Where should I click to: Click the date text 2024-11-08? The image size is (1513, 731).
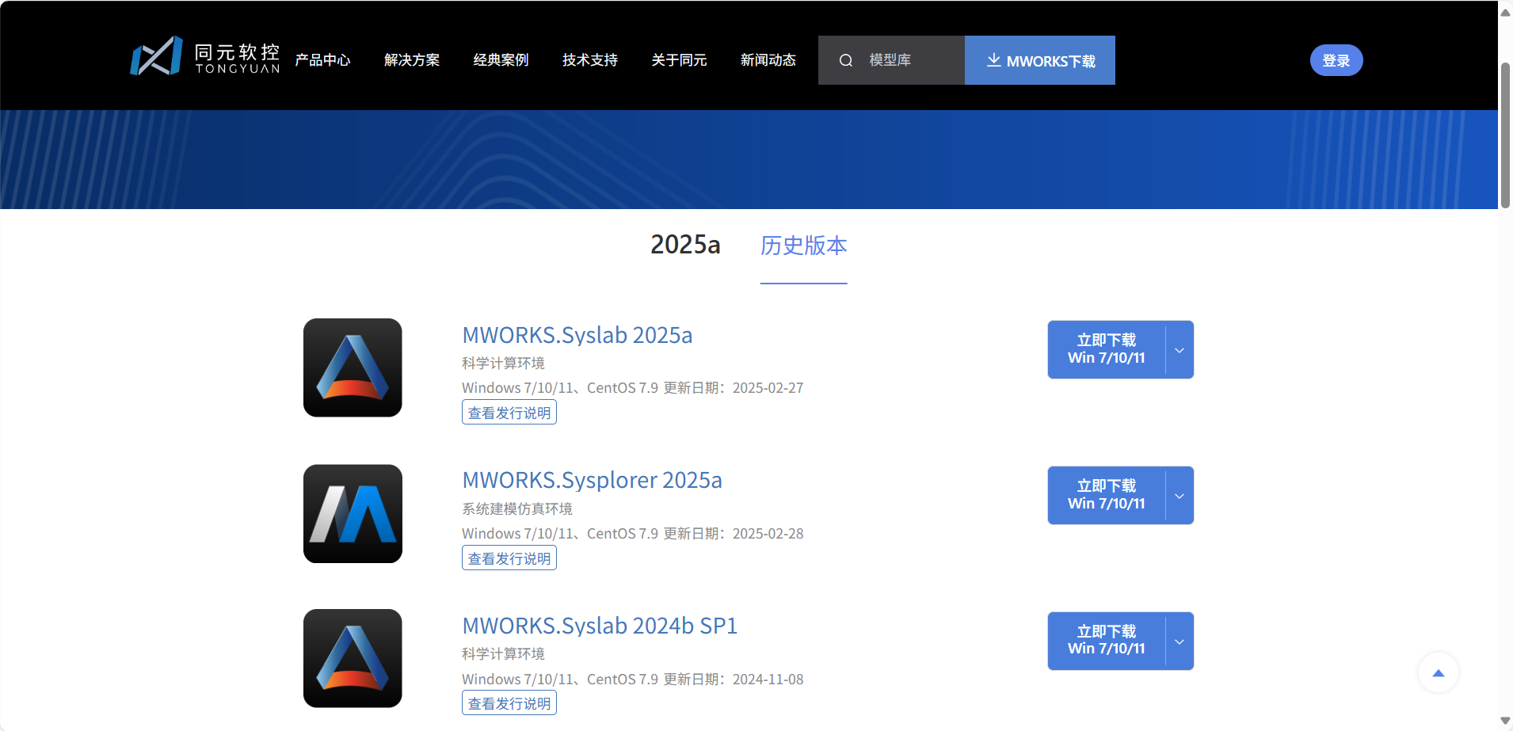768,680
